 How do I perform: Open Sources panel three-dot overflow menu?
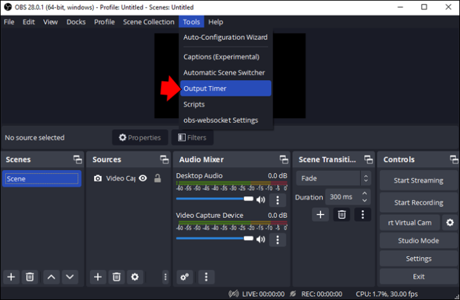(x=165, y=277)
